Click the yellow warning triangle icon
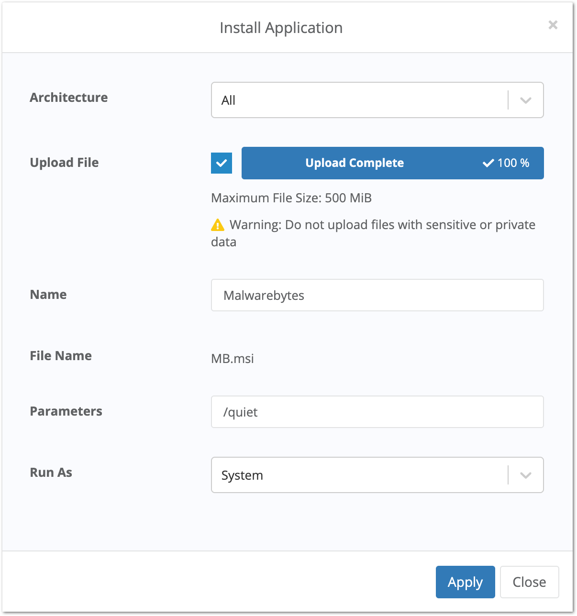This screenshot has width=577, height=616. 217,225
